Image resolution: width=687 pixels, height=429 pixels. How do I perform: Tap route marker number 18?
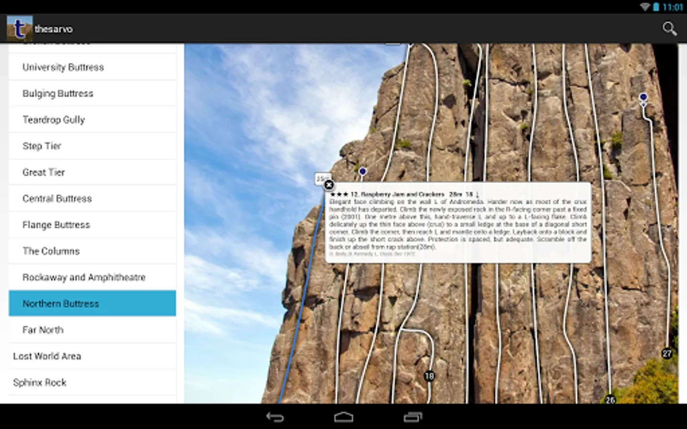click(429, 376)
